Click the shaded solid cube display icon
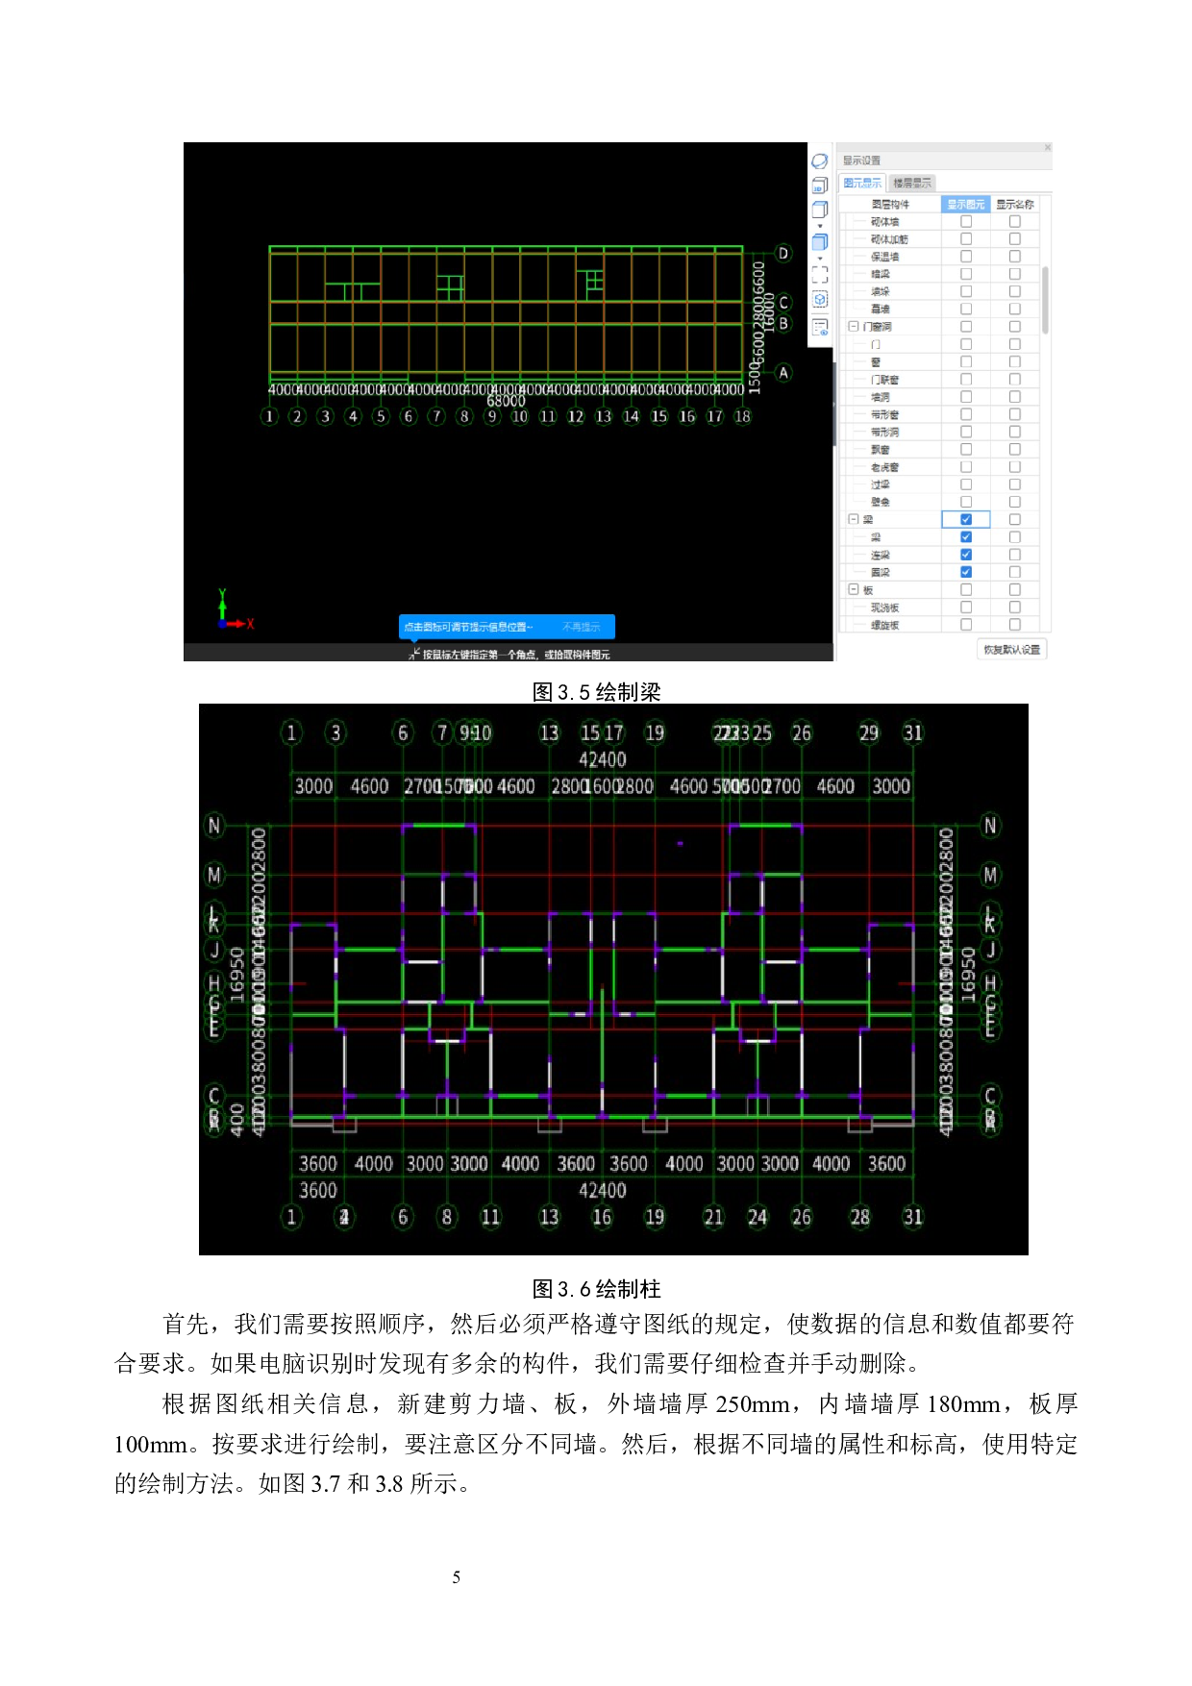This screenshot has width=1192, height=1686. 820,241
